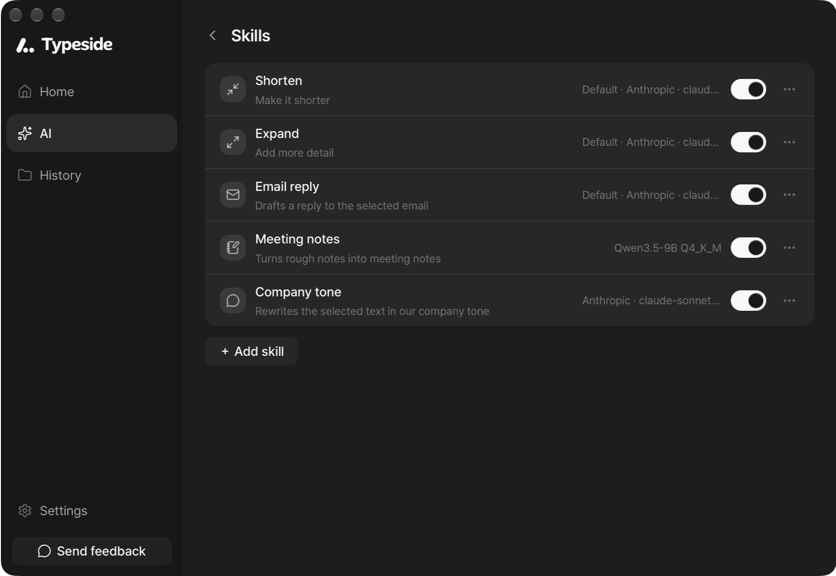
Task: Open more options for Meeting notes skill
Action: pyautogui.click(x=789, y=248)
